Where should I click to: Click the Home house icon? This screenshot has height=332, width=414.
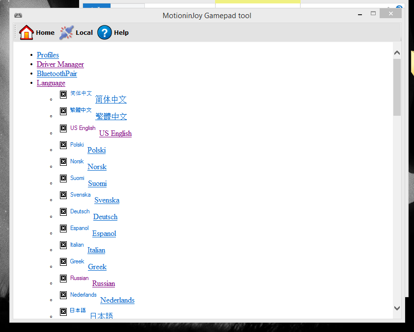click(x=26, y=32)
